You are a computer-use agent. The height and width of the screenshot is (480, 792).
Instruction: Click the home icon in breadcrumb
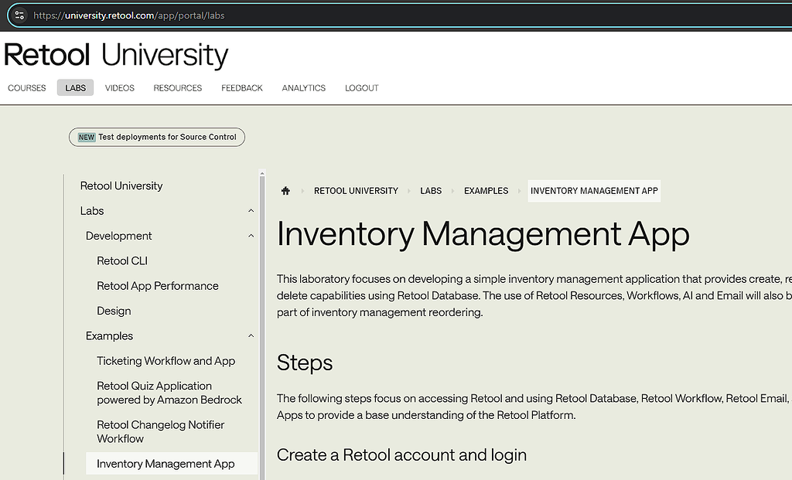(x=285, y=191)
